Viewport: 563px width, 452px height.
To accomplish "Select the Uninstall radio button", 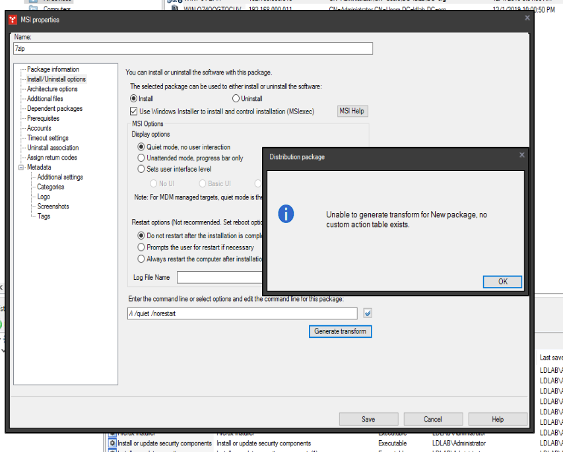I will click(x=236, y=98).
